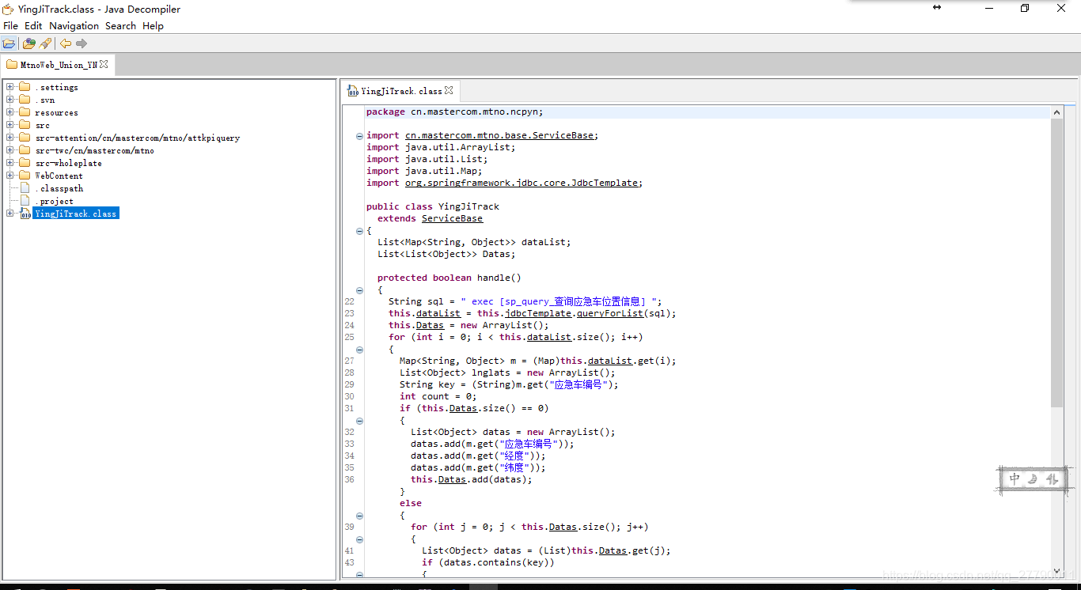Open the Navigation menu

pyautogui.click(x=74, y=25)
